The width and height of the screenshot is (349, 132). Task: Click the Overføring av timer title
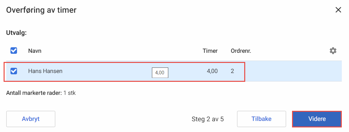[41, 10]
